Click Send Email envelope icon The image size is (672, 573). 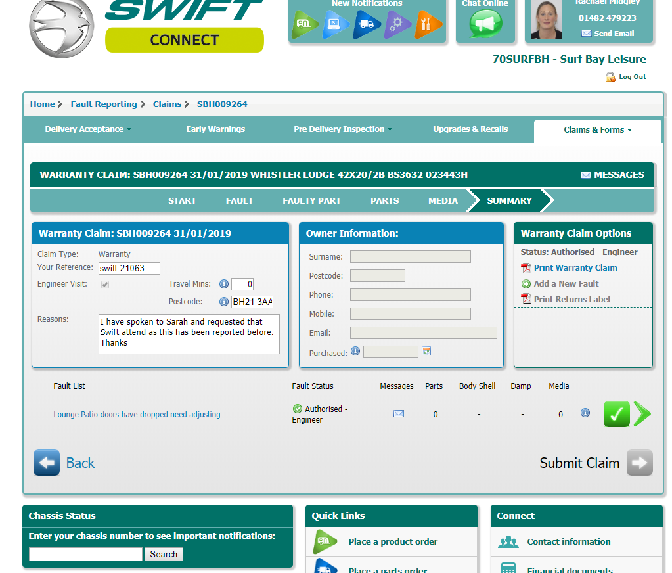tap(587, 34)
